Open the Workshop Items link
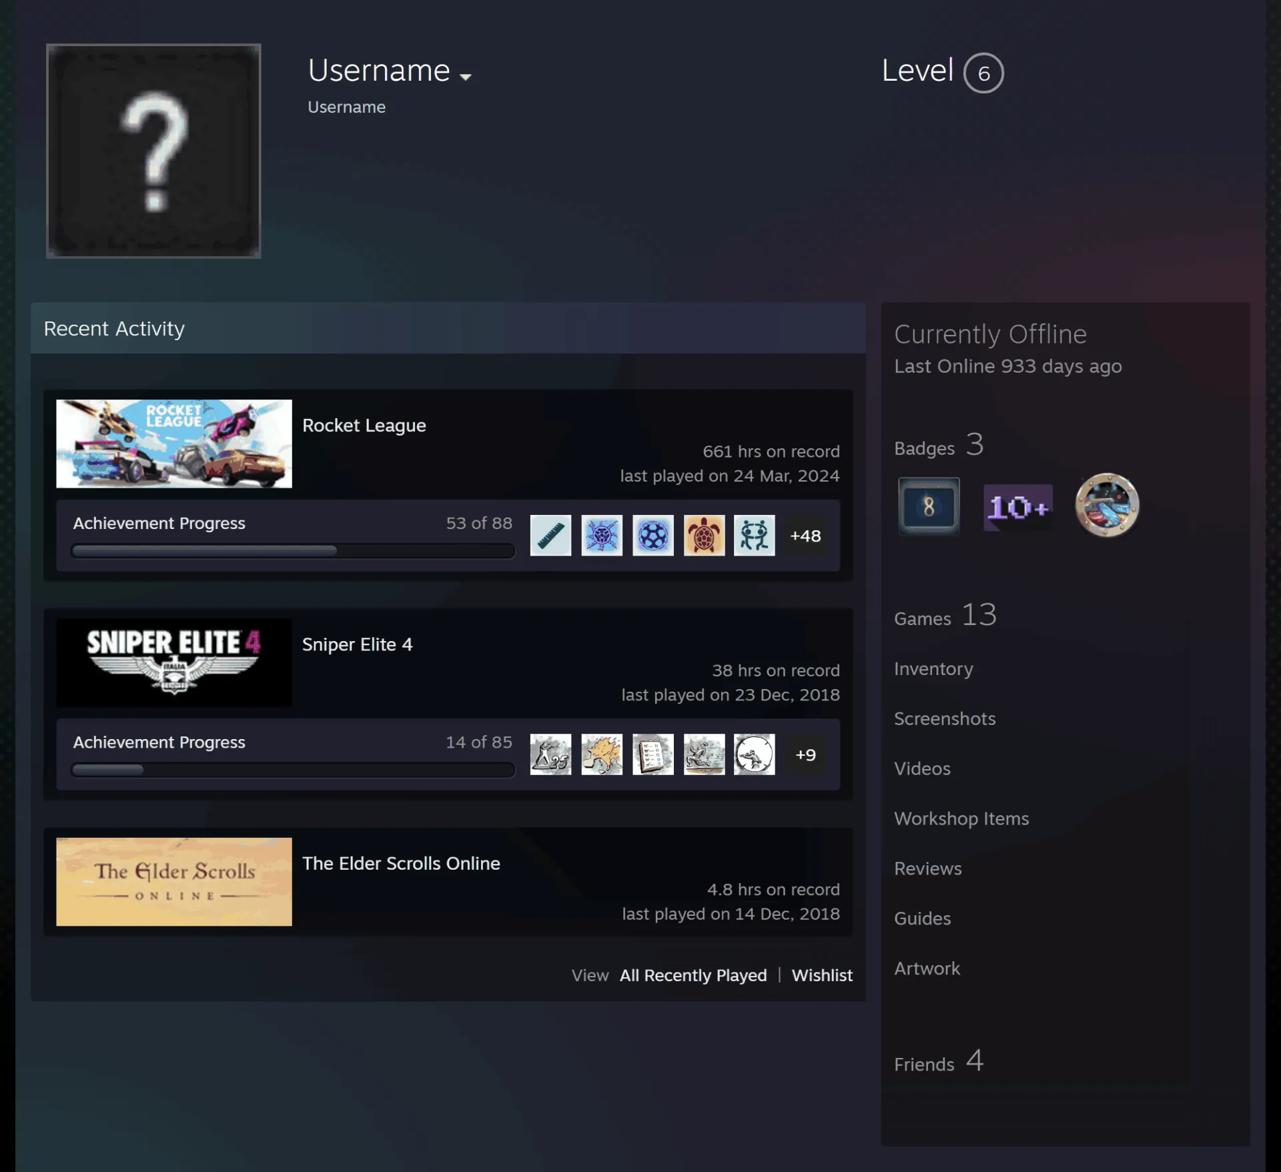Screen dimensions: 1281x1172 tap(961, 818)
